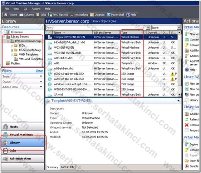Click the Remove red X icon
Screen dimensions: 201x173
point(187,125)
